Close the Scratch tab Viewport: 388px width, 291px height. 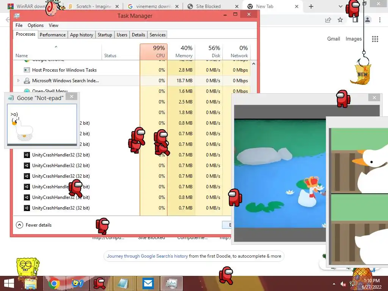[x=117, y=6]
